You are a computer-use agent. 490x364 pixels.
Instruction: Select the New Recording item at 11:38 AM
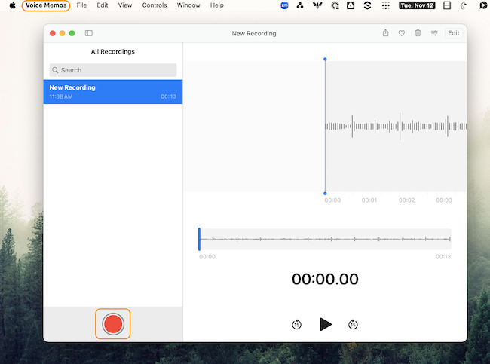point(113,92)
